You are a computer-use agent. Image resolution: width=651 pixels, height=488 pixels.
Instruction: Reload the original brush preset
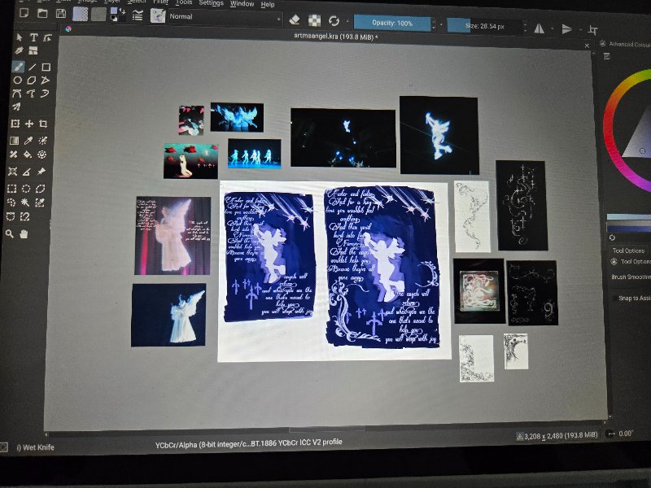pyautogui.click(x=334, y=21)
